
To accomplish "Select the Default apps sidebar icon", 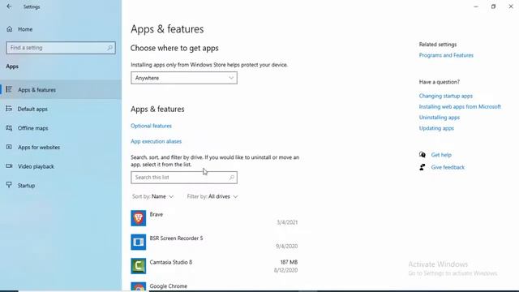I will 9,109.
